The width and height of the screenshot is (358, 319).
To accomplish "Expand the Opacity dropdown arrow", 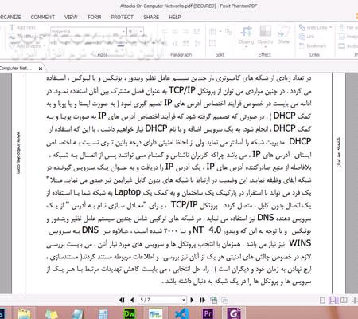I will click(265, 47).
